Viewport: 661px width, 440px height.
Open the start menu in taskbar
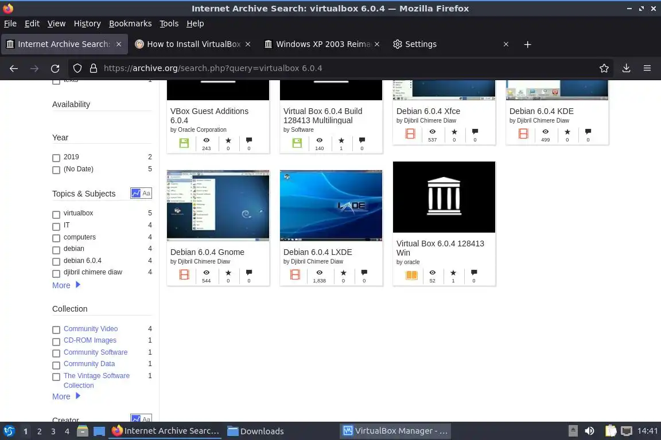pos(9,431)
